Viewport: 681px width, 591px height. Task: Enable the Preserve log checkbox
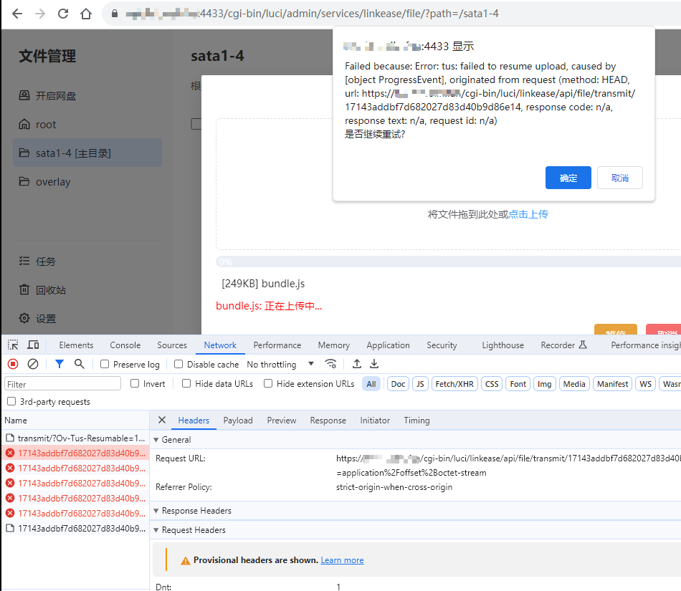click(105, 364)
